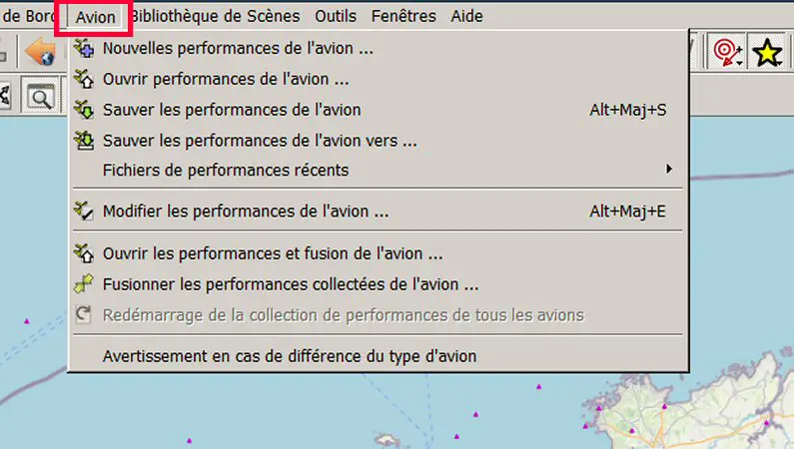Choose Ouvrir performances de l'avion
This screenshot has width=794, height=449.
(226, 79)
